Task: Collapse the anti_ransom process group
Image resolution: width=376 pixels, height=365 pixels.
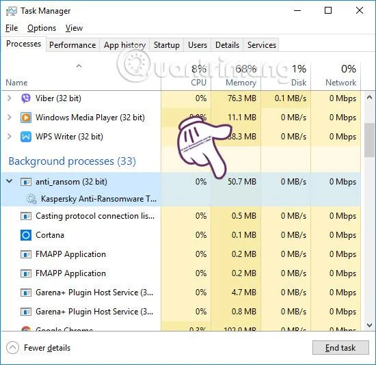Action: click(x=9, y=181)
